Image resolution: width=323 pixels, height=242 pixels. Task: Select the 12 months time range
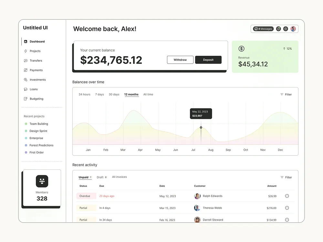click(x=131, y=94)
